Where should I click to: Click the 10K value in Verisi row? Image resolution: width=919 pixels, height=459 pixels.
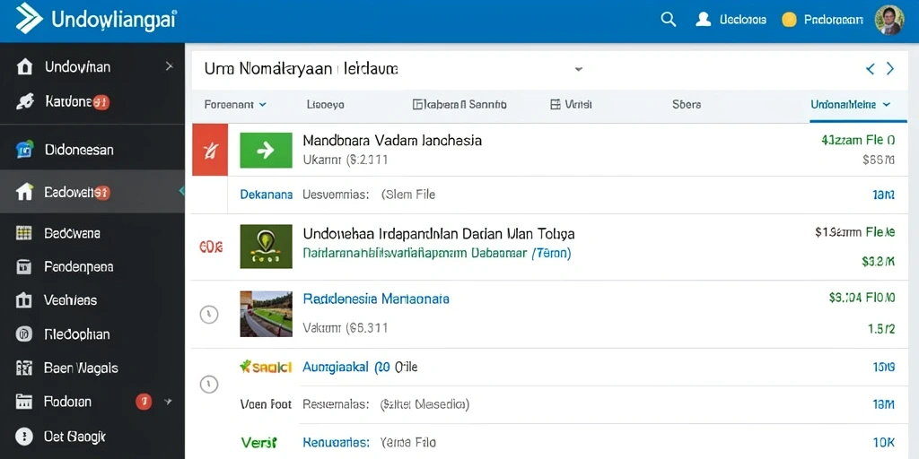click(x=883, y=443)
